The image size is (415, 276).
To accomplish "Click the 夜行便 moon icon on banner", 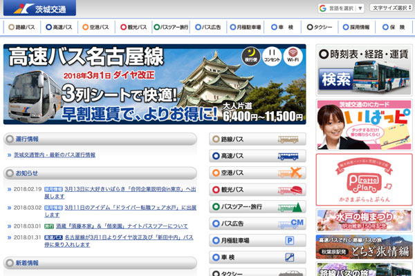I will click(x=251, y=57).
